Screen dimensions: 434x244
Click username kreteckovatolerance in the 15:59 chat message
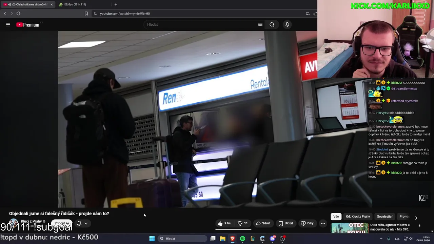[391, 126]
